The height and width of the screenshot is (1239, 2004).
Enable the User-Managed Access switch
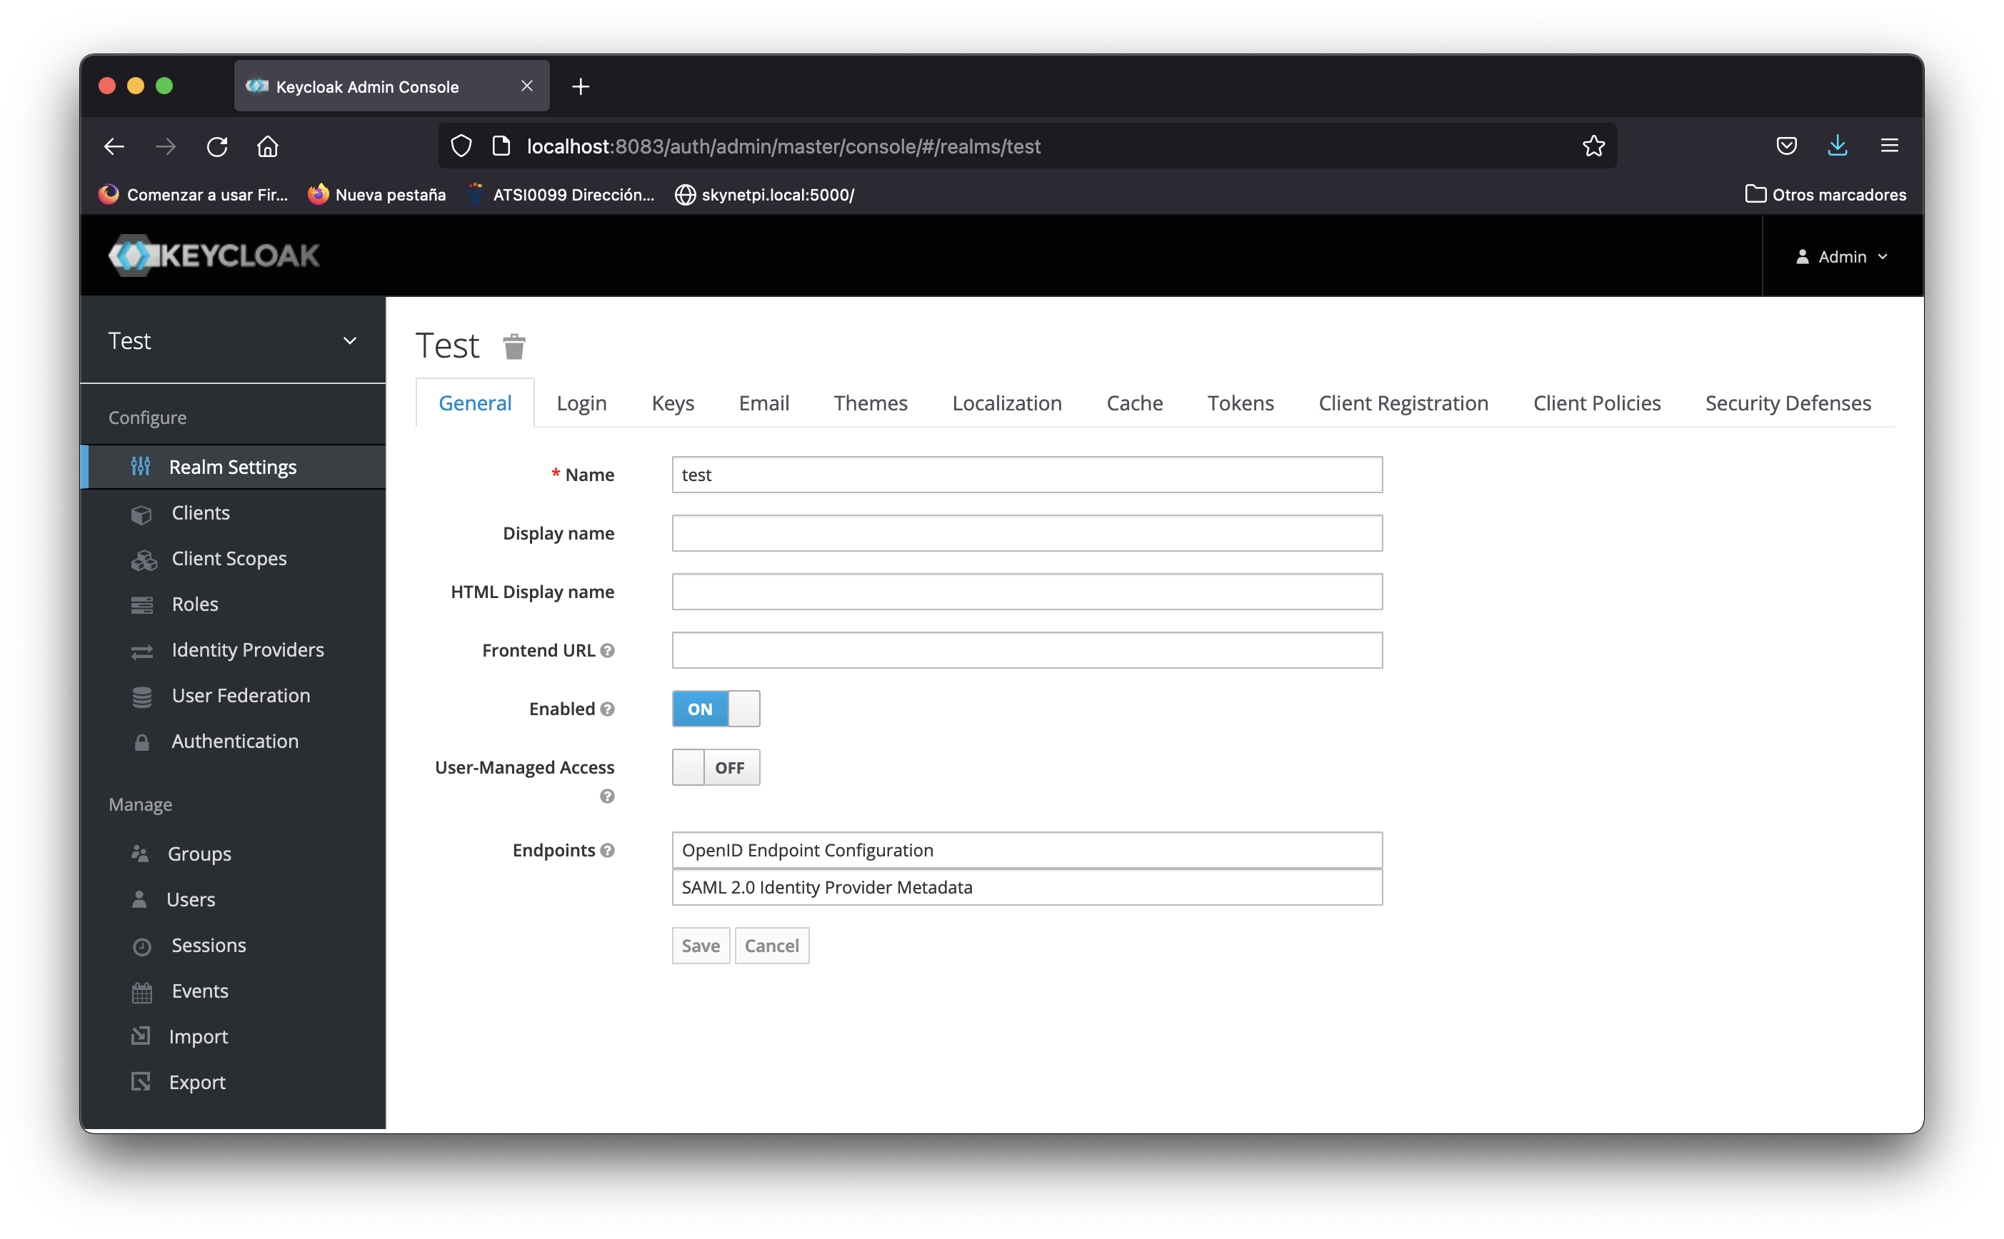(x=715, y=768)
